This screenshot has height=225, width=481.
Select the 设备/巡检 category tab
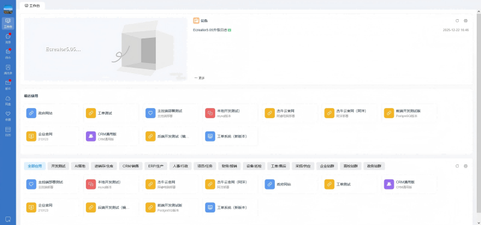254,166
